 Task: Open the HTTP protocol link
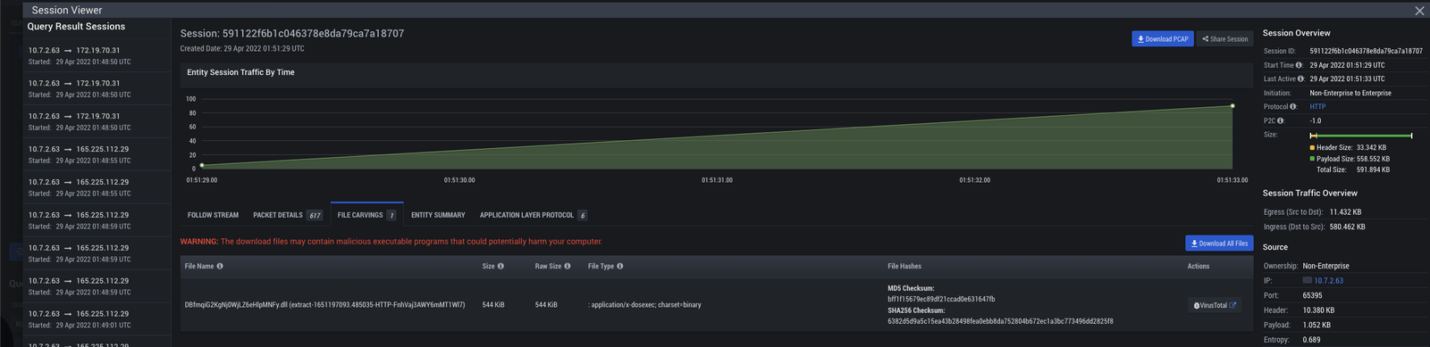click(1317, 107)
